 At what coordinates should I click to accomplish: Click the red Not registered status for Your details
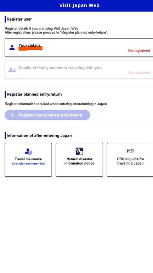tap(139, 50)
